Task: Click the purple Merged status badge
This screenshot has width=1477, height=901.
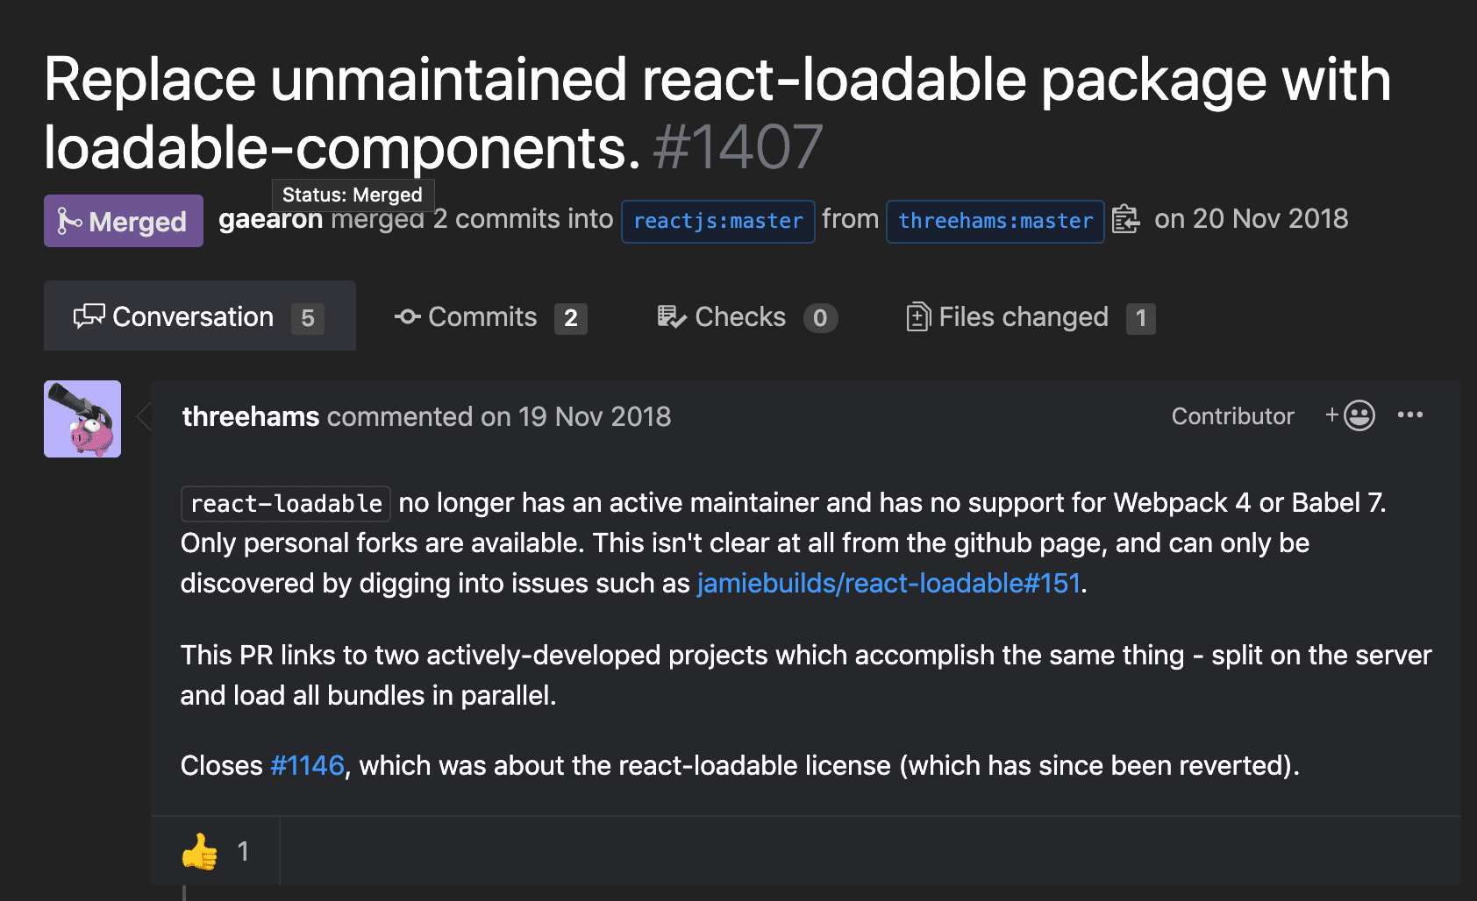Action: tap(124, 221)
